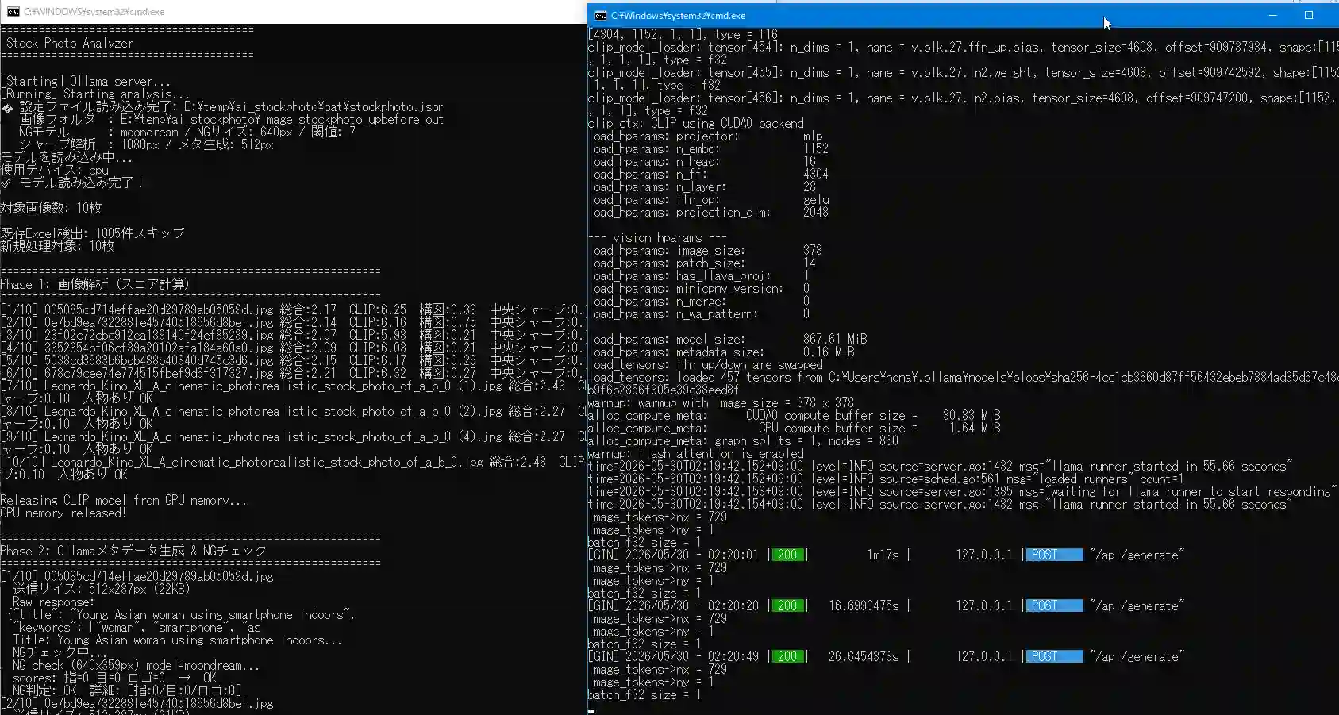Click 'Releasing CLIP model from GPU memory...' line

(123, 500)
